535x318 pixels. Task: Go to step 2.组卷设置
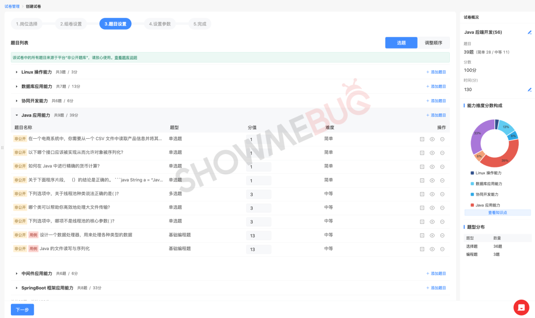click(71, 24)
